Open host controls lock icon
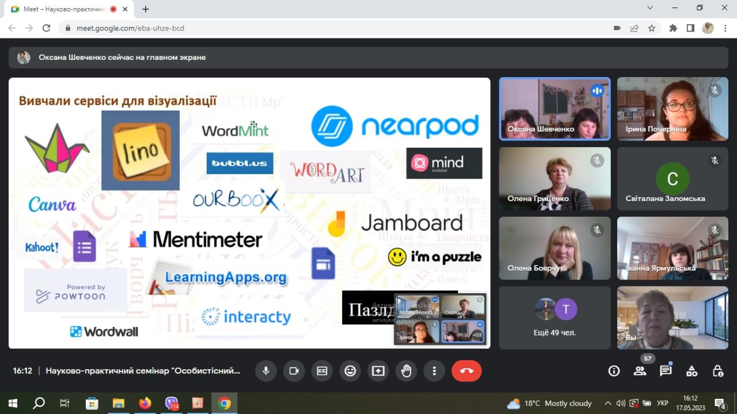This screenshot has height=414, width=737. 717,371
